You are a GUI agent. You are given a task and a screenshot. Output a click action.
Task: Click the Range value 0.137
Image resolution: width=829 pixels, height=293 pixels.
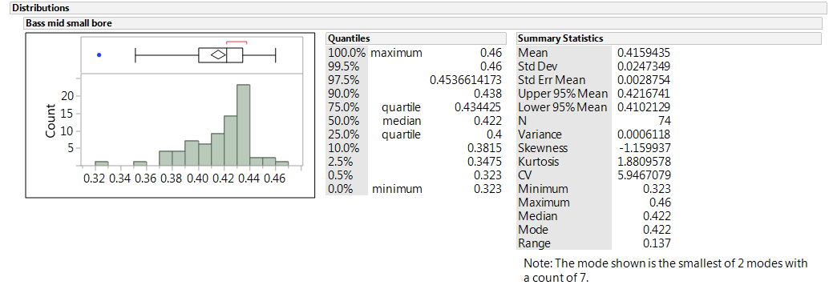coord(657,243)
